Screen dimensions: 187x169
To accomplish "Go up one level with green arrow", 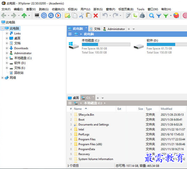I will 24,15.
